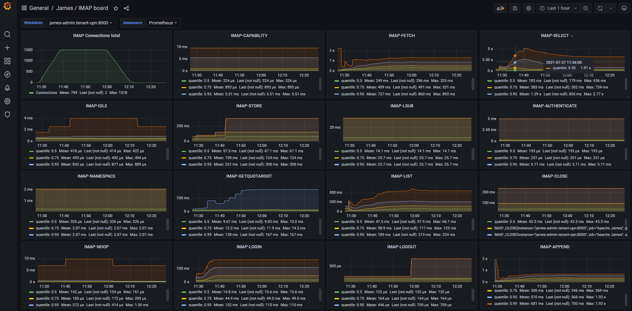Screen dimensions: 632x311
Task: Open the Explore compass icon
Action: [x=7, y=74]
